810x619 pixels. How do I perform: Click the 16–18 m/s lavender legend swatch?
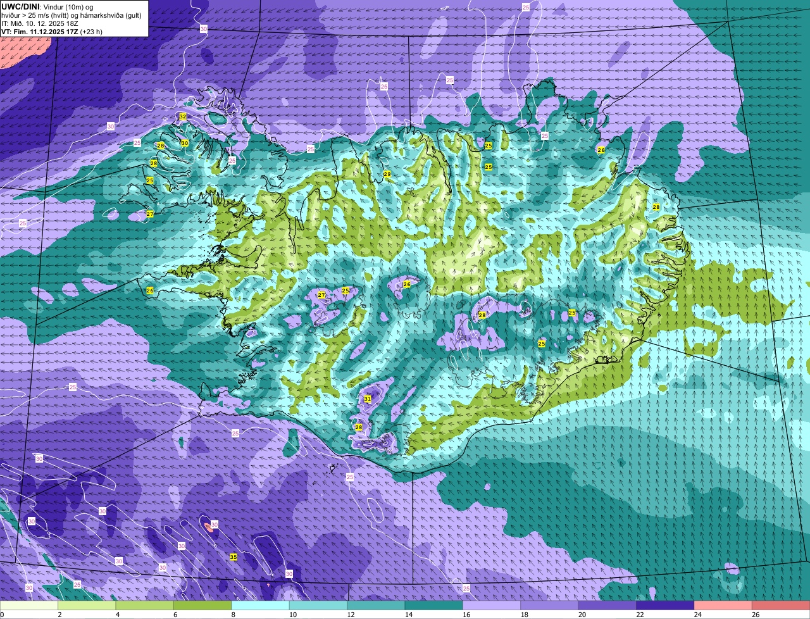tap(492, 605)
